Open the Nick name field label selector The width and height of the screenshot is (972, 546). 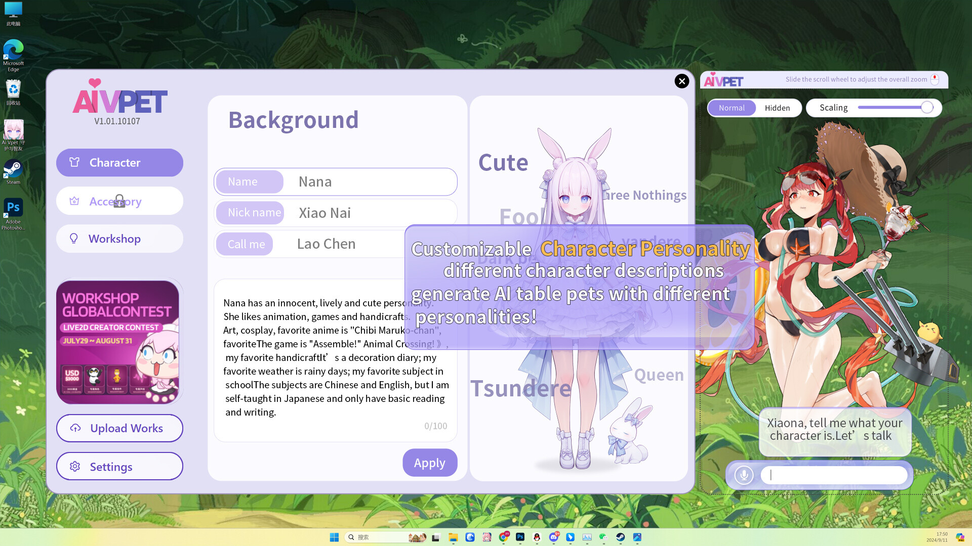pyautogui.click(x=254, y=212)
